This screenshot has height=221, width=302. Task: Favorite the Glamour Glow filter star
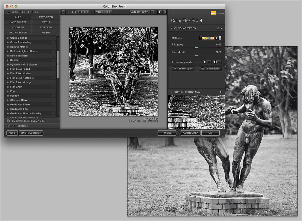8,100
